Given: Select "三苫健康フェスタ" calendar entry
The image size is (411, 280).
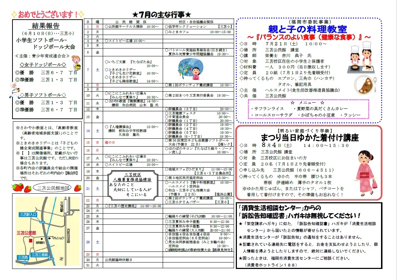Looking at the screenshot, I should [x=180, y=113].
